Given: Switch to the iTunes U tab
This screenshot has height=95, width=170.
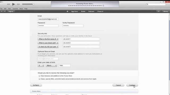Looking at the screenshot, I should point(100,11).
